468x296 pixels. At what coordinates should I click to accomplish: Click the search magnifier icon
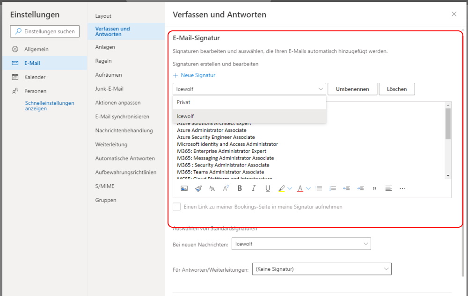click(18, 31)
